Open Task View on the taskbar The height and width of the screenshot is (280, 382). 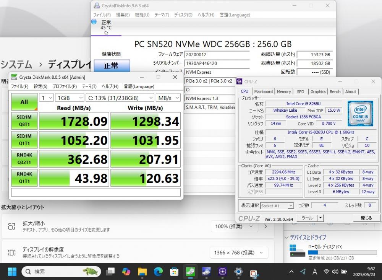click(x=110, y=272)
